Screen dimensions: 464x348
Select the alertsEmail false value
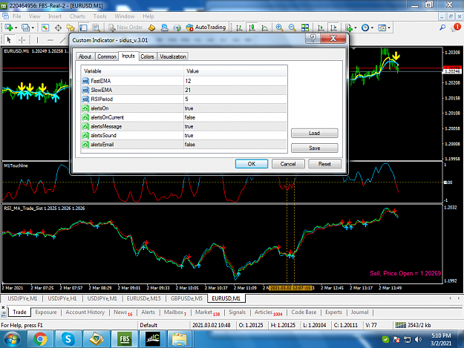pos(235,144)
